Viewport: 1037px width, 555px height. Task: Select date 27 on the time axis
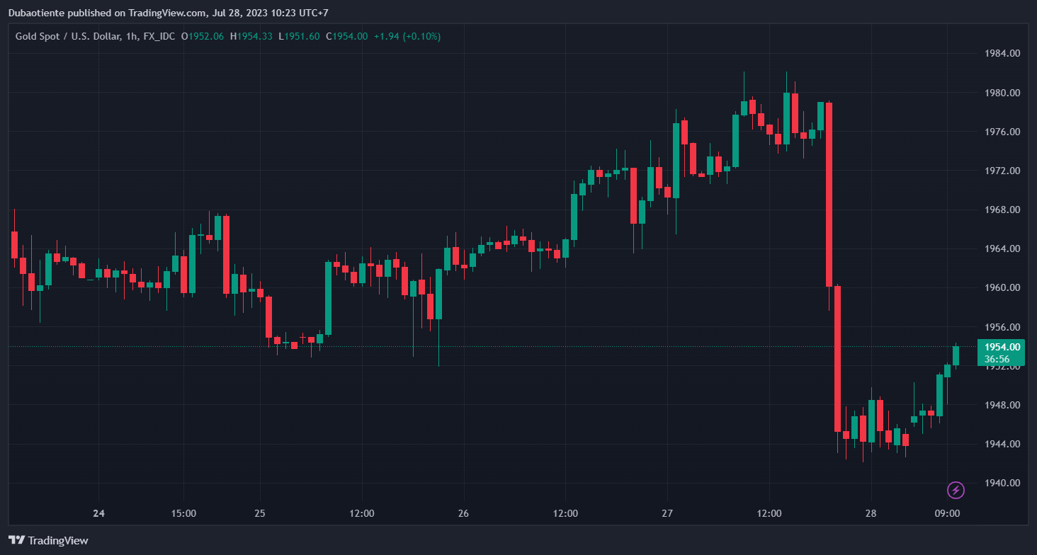[667, 513]
